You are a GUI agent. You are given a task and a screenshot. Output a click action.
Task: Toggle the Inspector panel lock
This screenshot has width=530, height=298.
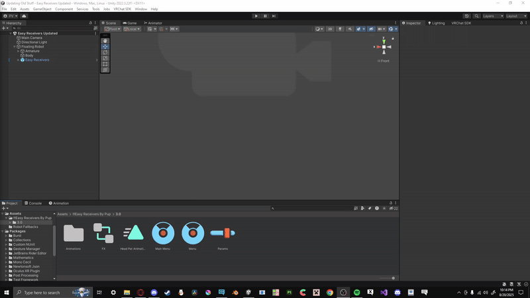tap(519, 23)
